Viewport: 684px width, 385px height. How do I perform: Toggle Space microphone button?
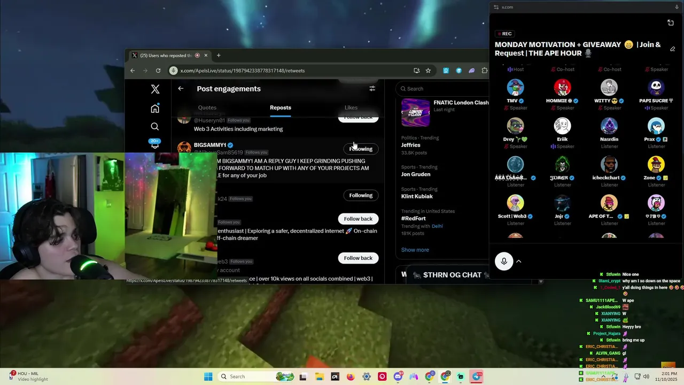(x=504, y=261)
